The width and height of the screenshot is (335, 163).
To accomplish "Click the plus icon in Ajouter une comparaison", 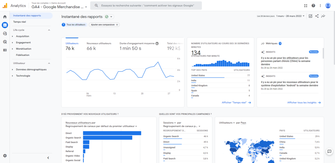I will coord(117,25).
